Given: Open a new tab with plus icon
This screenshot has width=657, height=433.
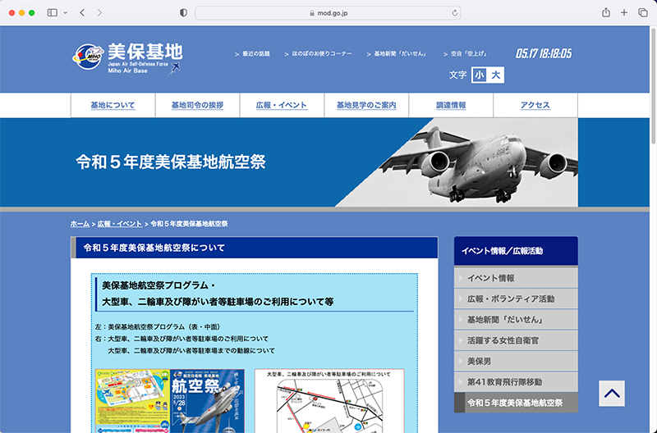Looking at the screenshot, I should click(x=624, y=12).
